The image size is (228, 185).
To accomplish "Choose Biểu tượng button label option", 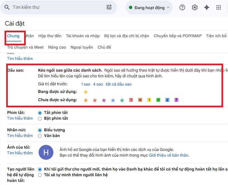I will click(x=40, y=130).
